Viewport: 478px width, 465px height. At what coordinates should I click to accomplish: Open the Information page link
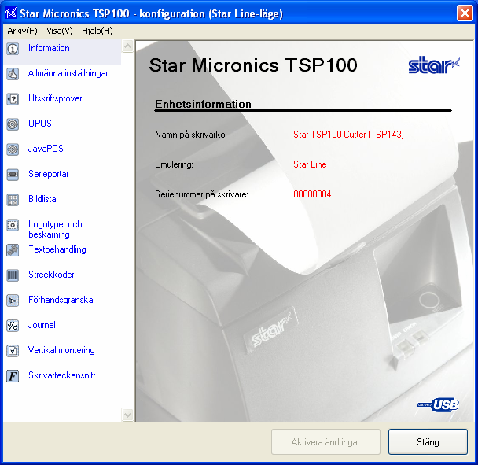coord(49,48)
